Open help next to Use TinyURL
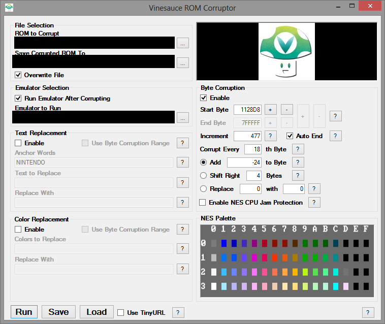The height and width of the screenshot is (324, 385). click(x=178, y=312)
